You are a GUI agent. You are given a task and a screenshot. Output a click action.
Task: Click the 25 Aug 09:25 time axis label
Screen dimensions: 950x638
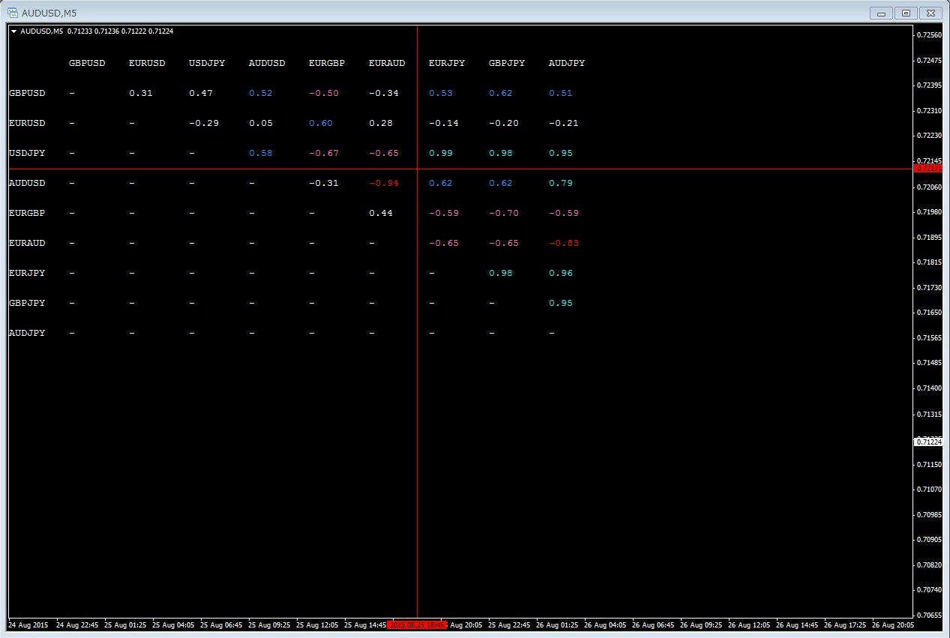pos(268,625)
